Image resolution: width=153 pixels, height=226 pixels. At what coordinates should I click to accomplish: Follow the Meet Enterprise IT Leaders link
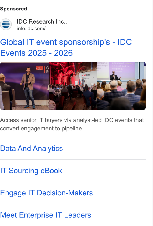click(46, 215)
